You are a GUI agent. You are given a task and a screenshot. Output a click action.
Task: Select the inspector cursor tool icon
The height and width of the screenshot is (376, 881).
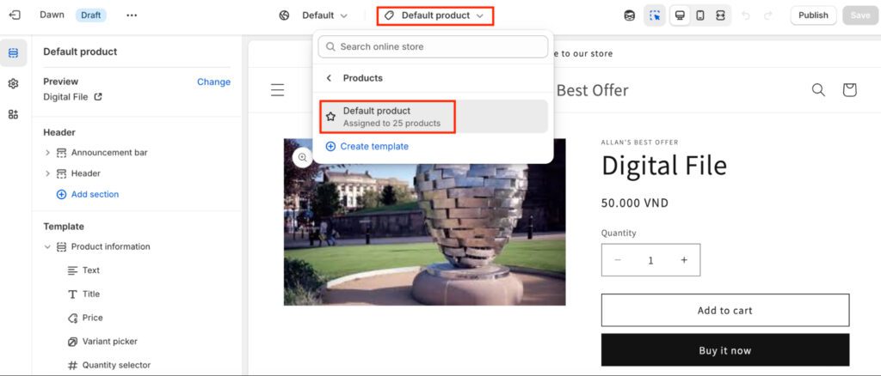click(x=655, y=15)
